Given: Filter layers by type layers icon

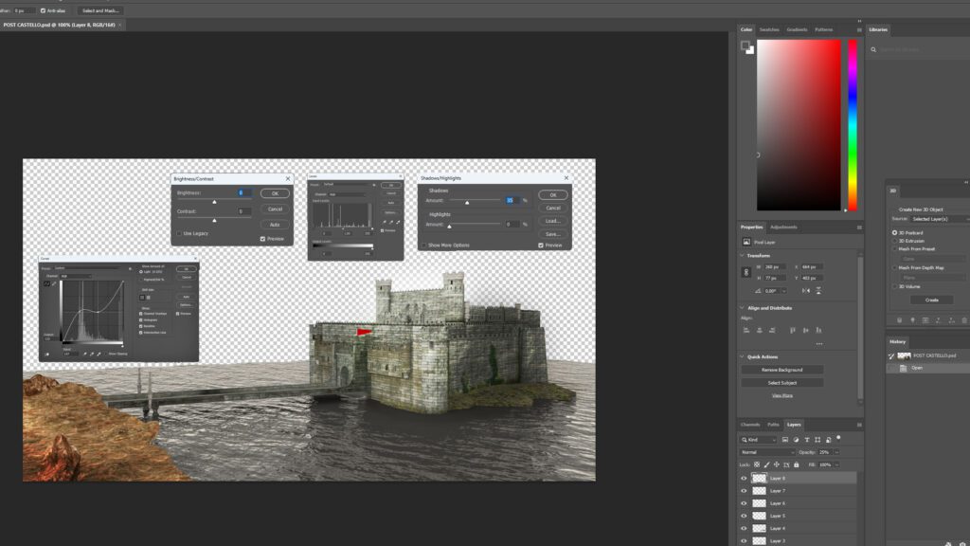Looking at the screenshot, I should 807,440.
